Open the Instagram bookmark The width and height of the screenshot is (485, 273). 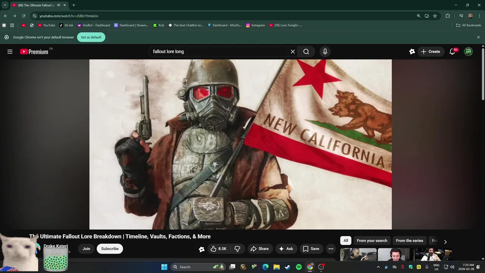click(255, 25)
